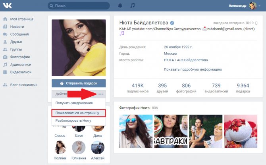The width and height of the screenshot is (266, 165).
Task: Open the 419K подписчиков counter link
Action: pyautogui.click(x=138, y=88)
